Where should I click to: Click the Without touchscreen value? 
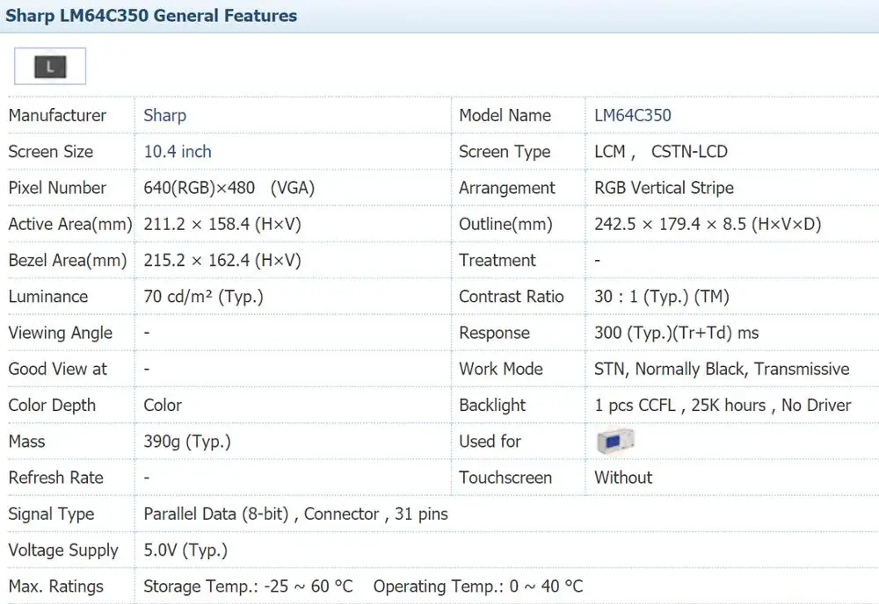click(623, 478)
